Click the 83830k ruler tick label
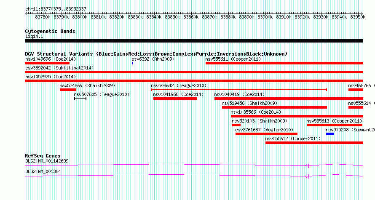The width and height of the screenshot is (375, 200). tap(135, 17)
